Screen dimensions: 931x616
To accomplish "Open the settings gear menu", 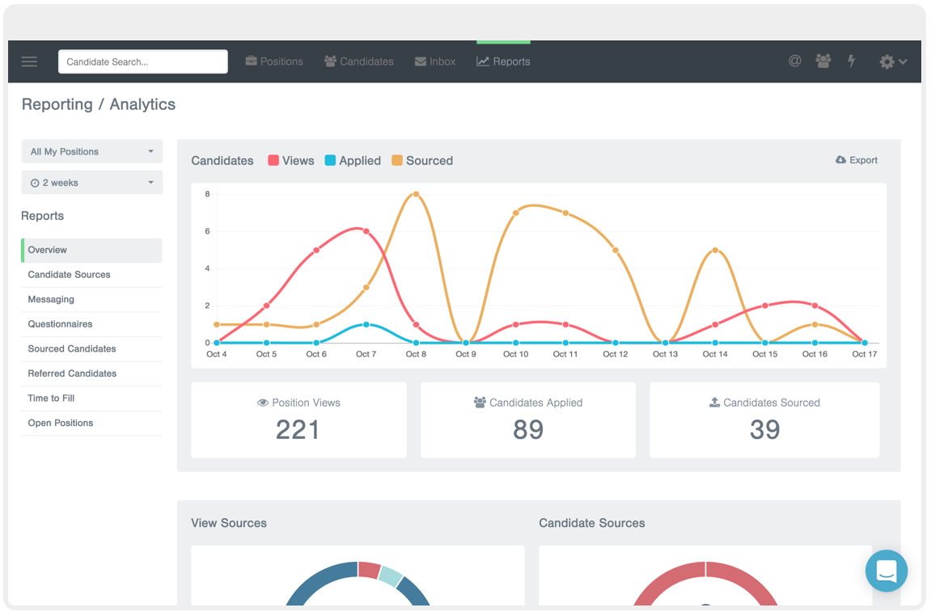I will click(892, 61).
